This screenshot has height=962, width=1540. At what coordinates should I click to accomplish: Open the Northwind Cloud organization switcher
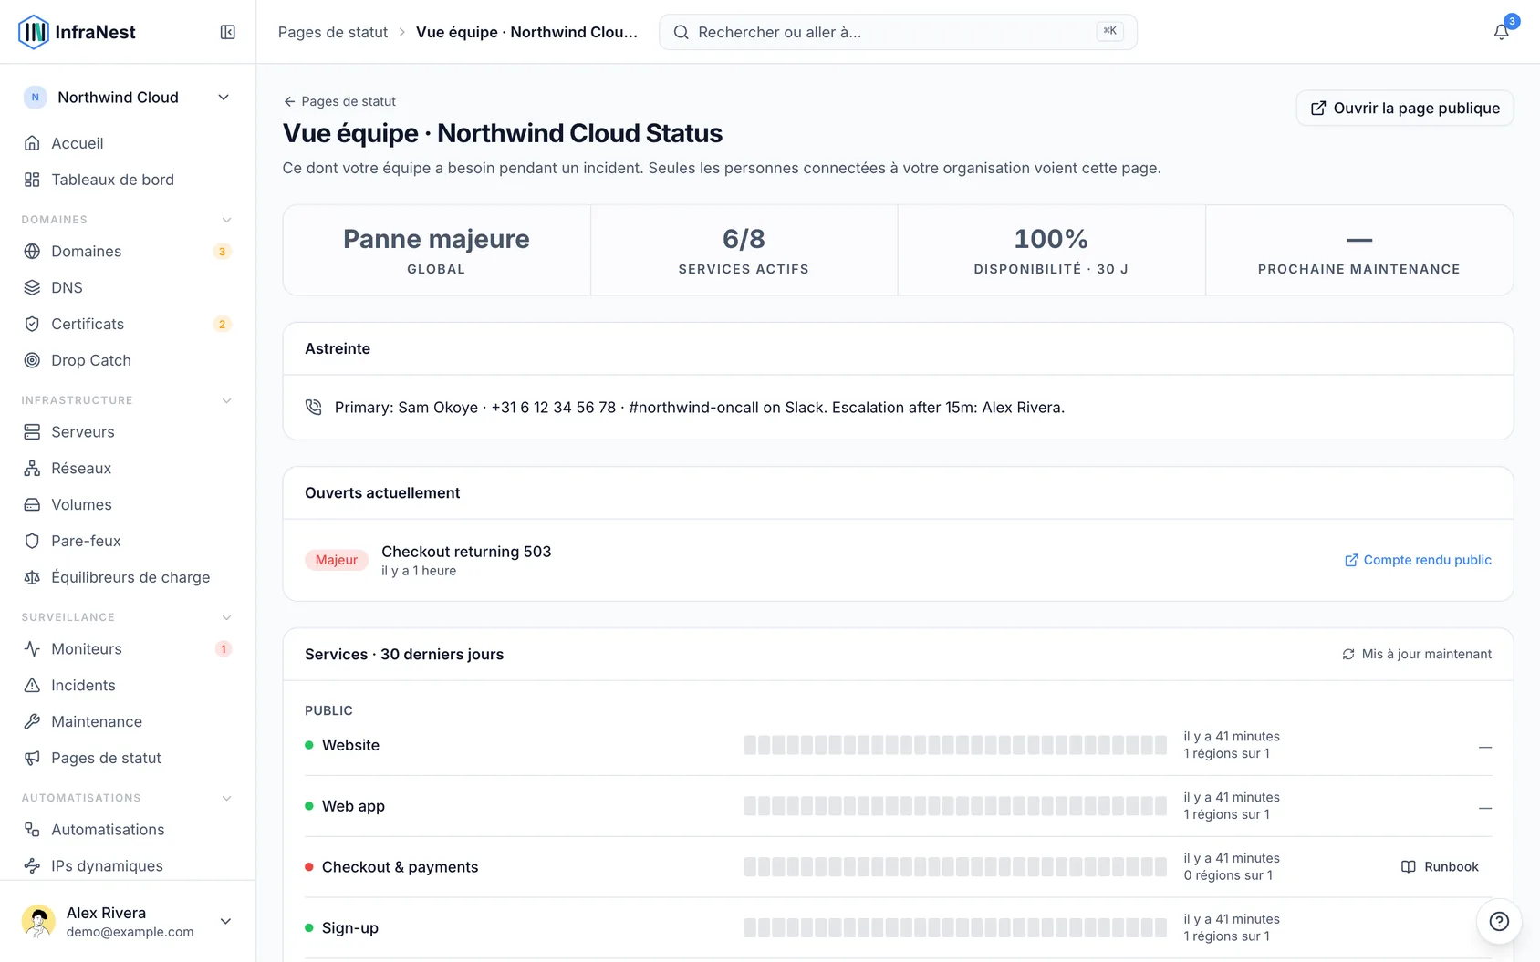[x=128, y=98]
